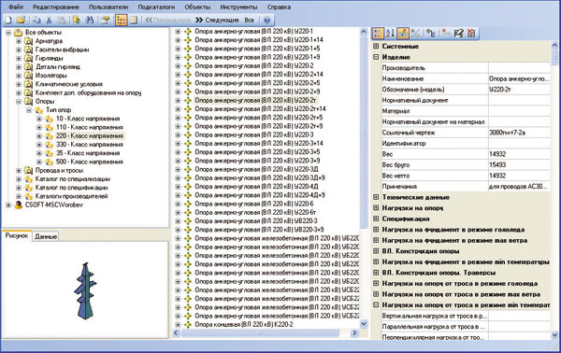Open the Объекты menu

[x=197, y=7]
